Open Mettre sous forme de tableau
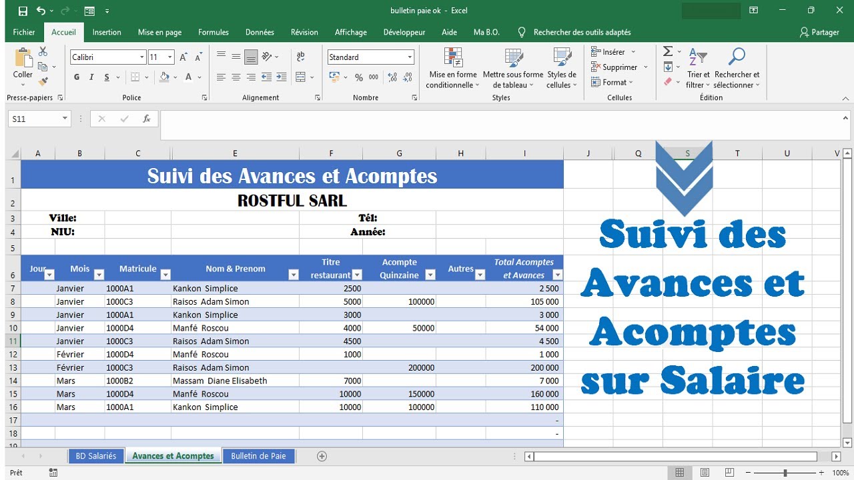Viewport: 854px width, 480px height. [x=513, y=68]
